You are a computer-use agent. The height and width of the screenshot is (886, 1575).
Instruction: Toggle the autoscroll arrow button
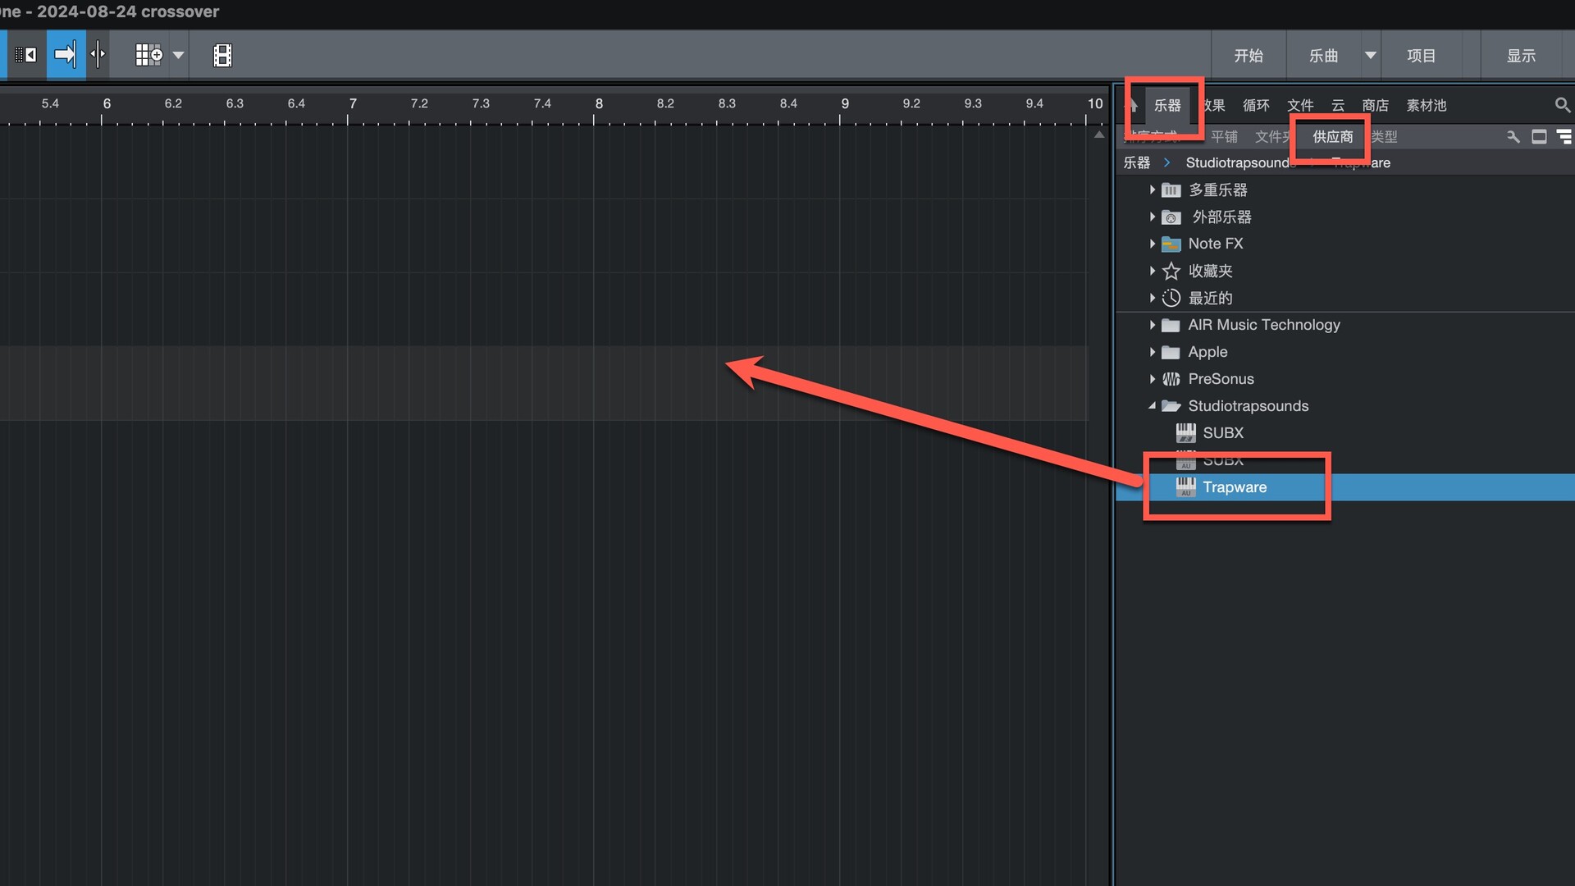66,55
